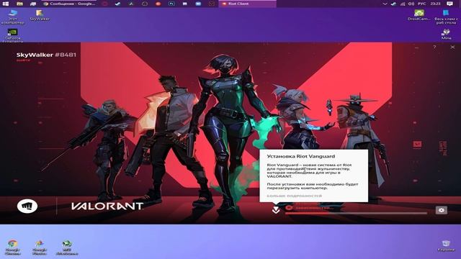Select the DroidCam desktop shortcut

point(419,15)
